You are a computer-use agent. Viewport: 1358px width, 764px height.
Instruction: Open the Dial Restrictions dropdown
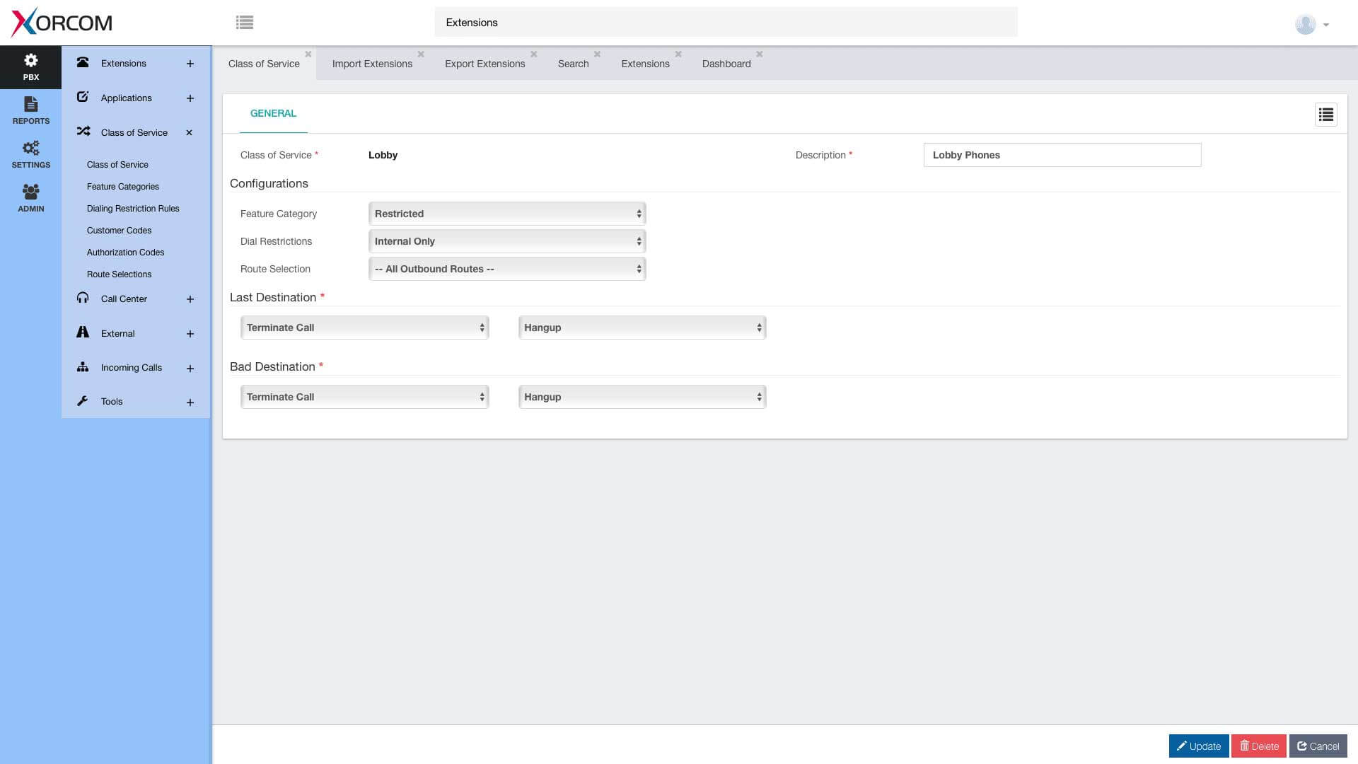[x=507, y=241]
